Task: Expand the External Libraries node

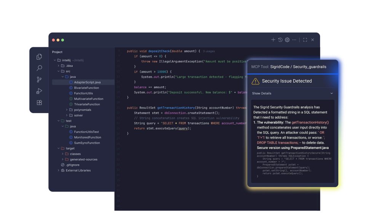Action: click(x=58, y=170)
